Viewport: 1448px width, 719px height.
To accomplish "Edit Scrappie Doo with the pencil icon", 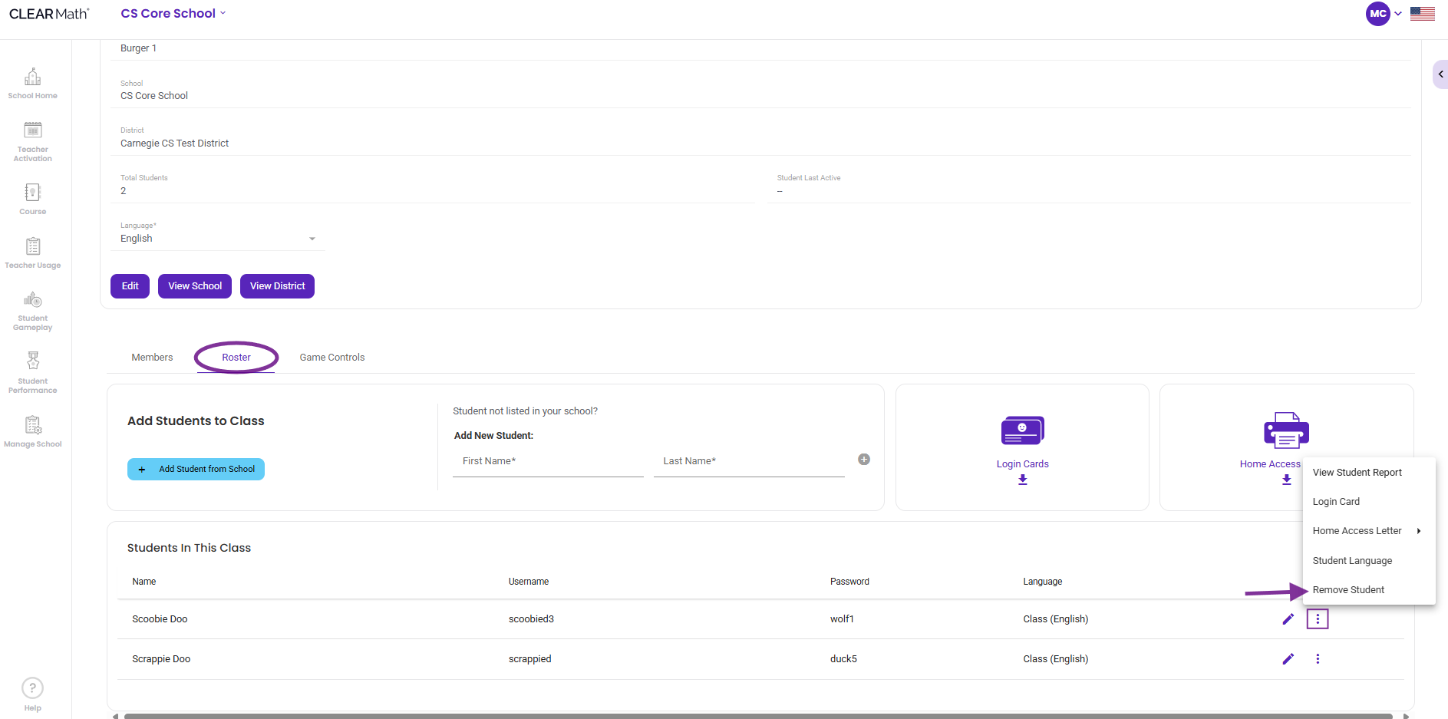I will 1288,659.
